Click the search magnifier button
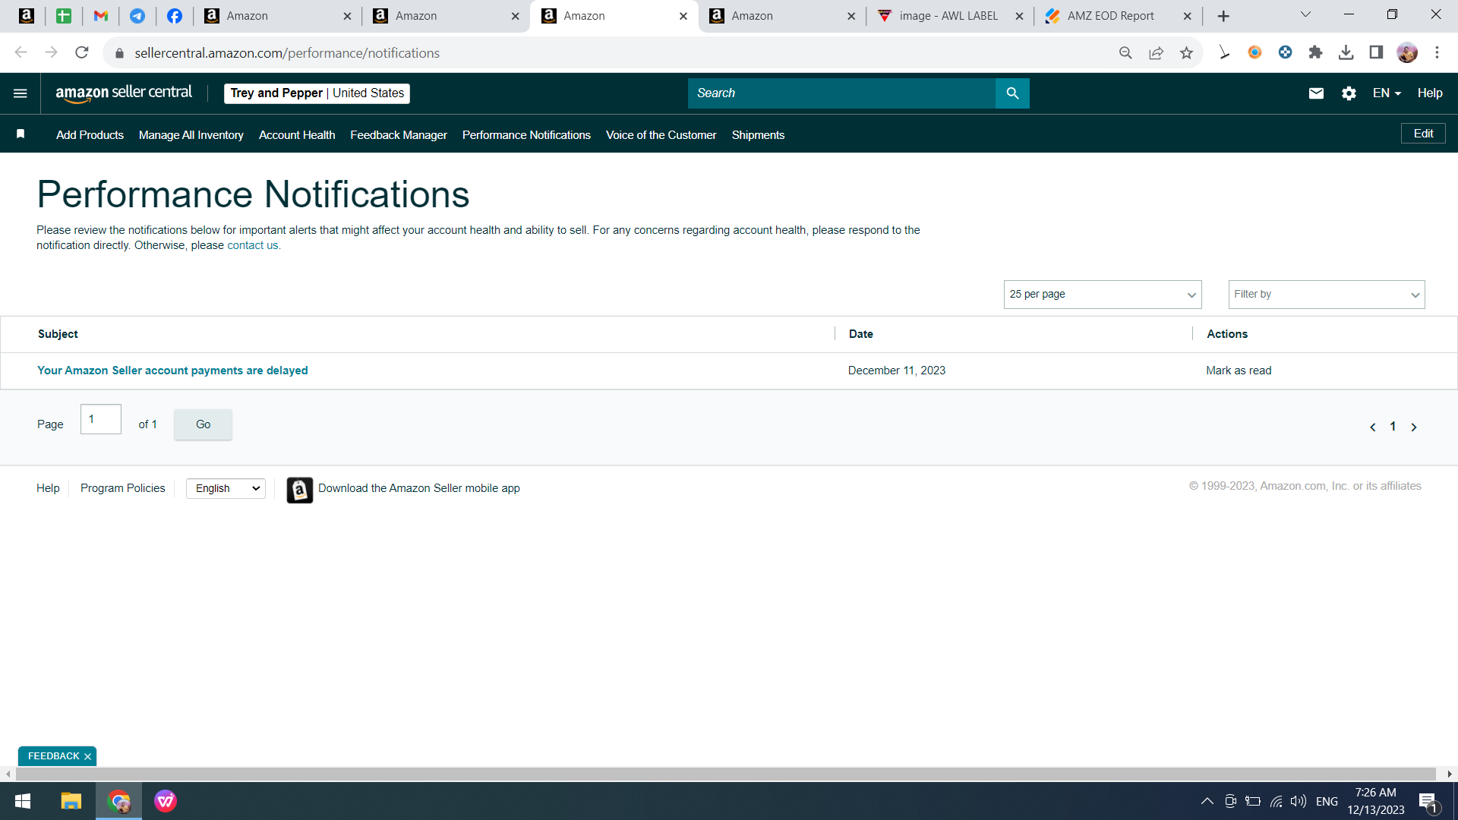 pos(1012,93)
